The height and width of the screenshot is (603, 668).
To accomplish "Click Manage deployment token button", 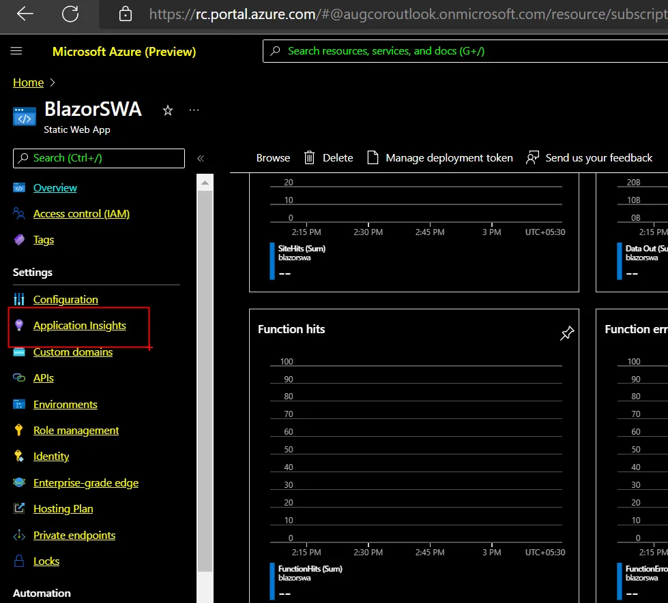I will point(440,157).
